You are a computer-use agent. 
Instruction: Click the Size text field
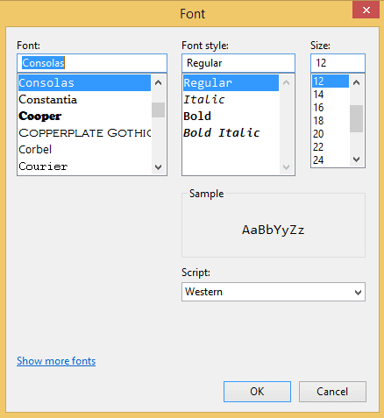(338, 63)
